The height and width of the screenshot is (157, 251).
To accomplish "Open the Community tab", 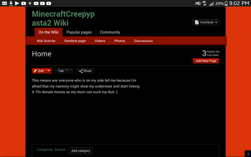I will point(110,32).
